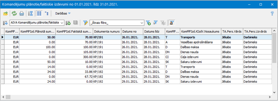
Task: Click the horizontal scrollbar thumb
Action: (x=8, y=97)
